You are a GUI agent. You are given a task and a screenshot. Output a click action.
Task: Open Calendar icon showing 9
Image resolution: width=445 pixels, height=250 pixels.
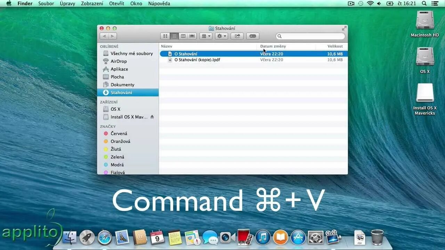click(x=157, y=238)
